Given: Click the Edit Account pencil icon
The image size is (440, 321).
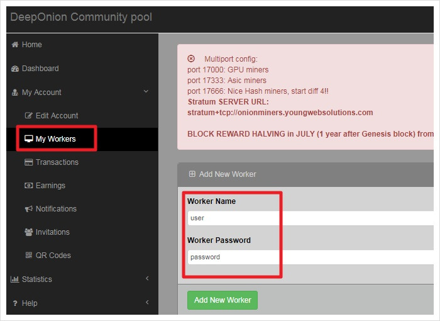Looking at the screenshot, I should (x=29, y=116).
